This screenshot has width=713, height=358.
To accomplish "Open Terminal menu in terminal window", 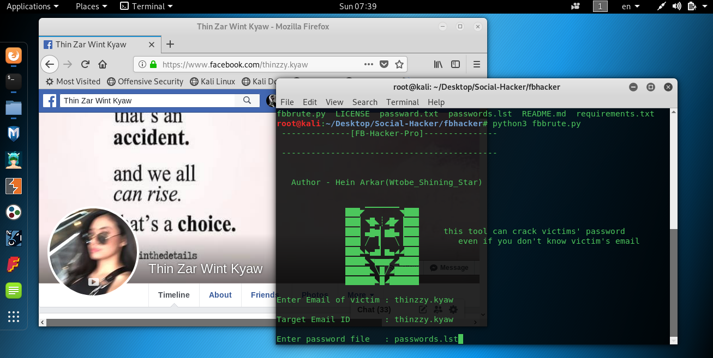I will click(403, 102).
